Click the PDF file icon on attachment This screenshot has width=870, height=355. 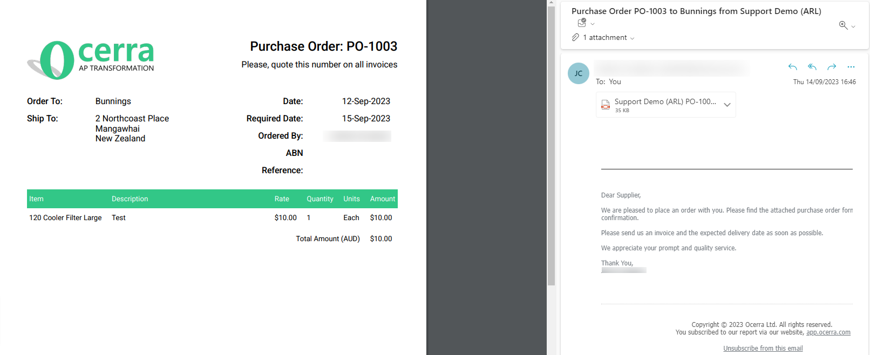coord(606,105)
